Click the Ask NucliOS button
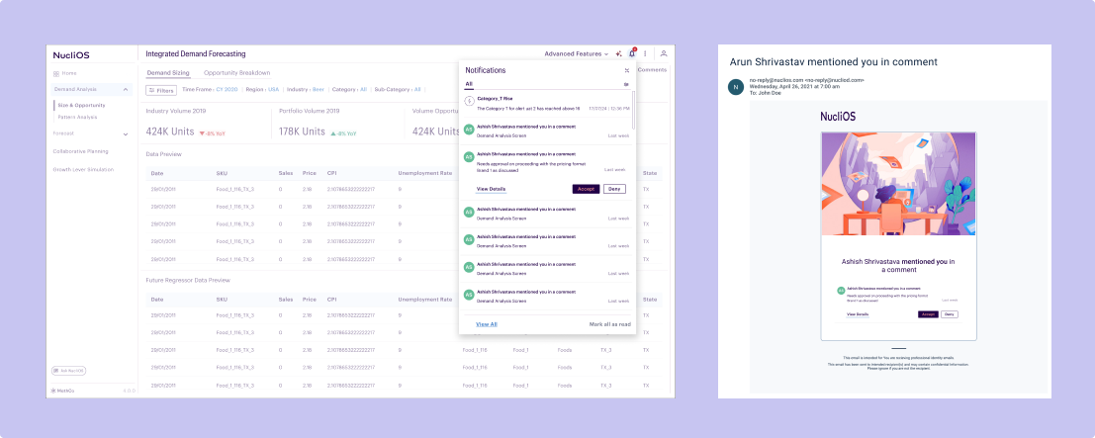The height and width of the screenshot is (438, 1095). click(x=68, y=371)
